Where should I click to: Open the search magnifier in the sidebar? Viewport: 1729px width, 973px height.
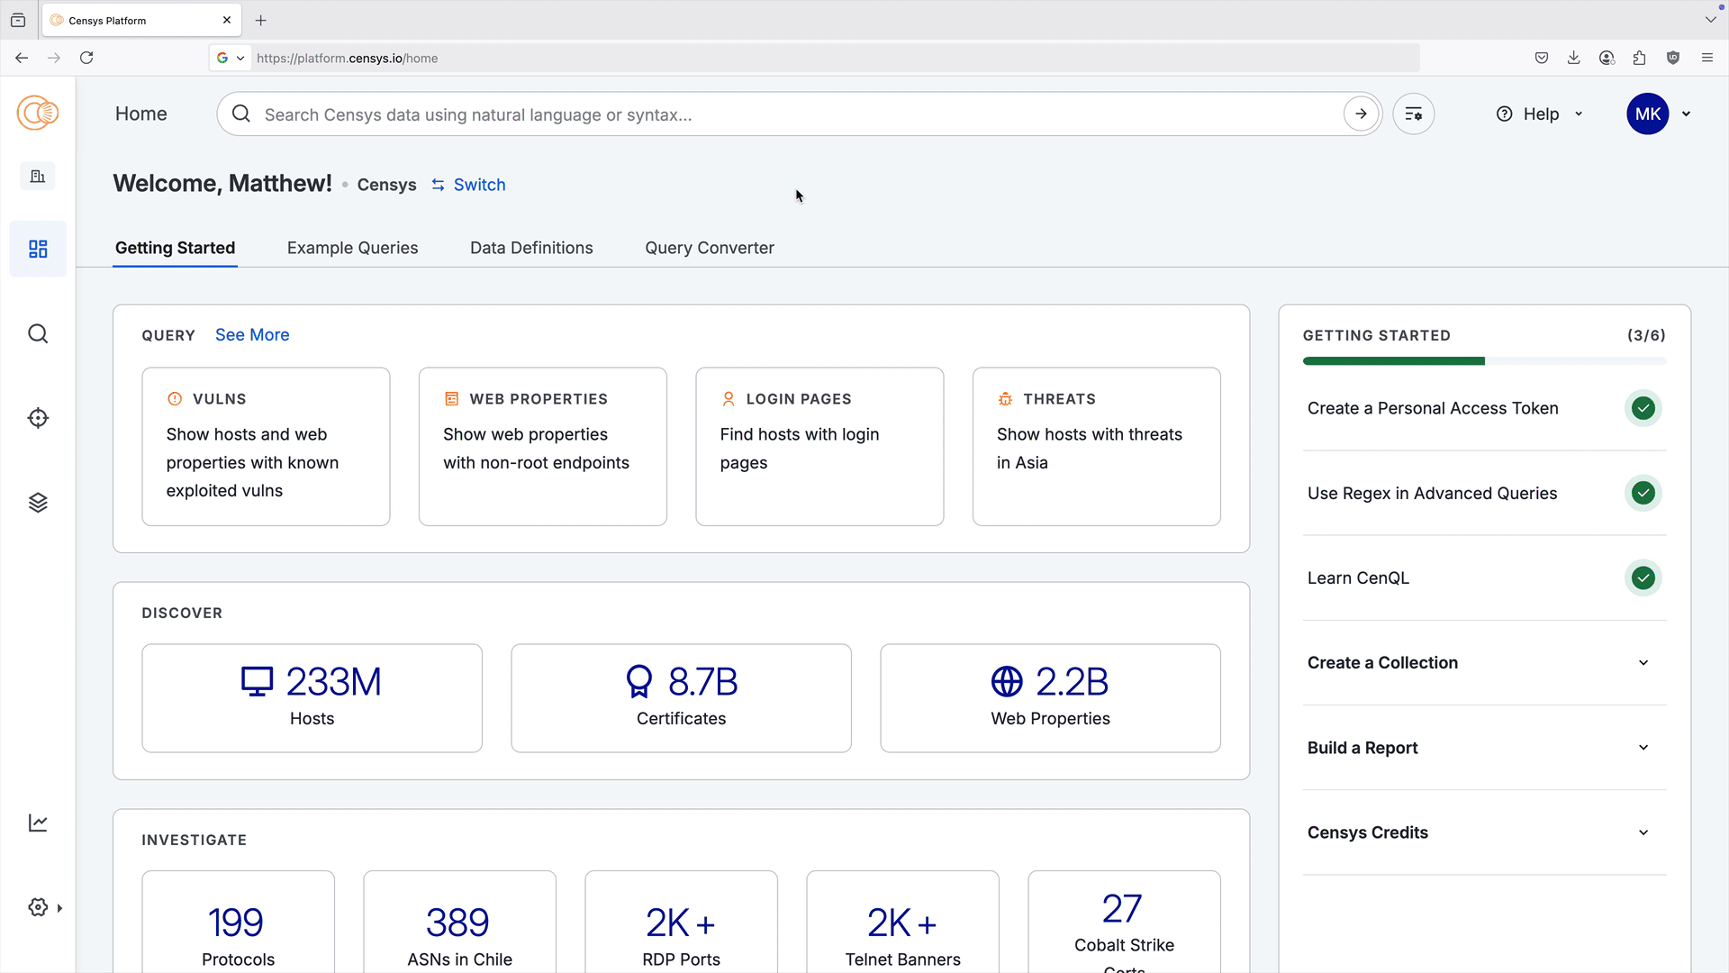pyautogui.click(x=38, y=334)
